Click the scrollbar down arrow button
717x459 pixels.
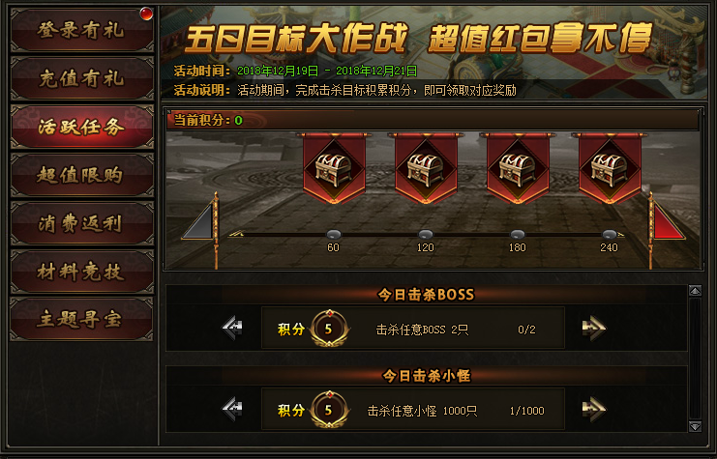coord(695,426)
